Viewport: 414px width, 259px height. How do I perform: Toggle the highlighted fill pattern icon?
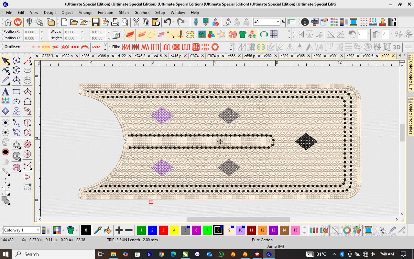[261, 47]
